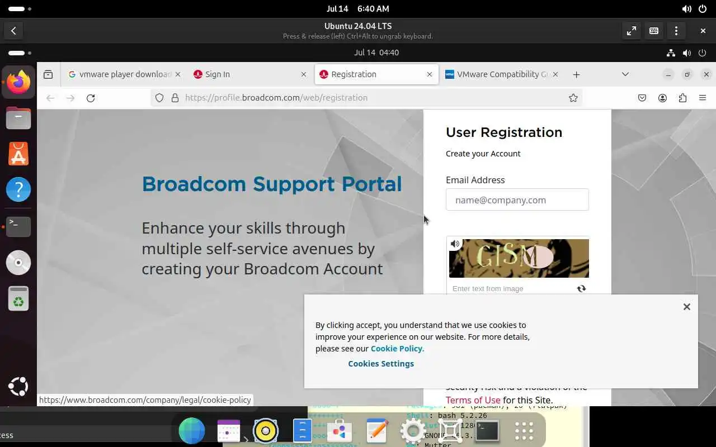
Task: Click the disc drive icon in the dock
Action: (x=18, y=263)
